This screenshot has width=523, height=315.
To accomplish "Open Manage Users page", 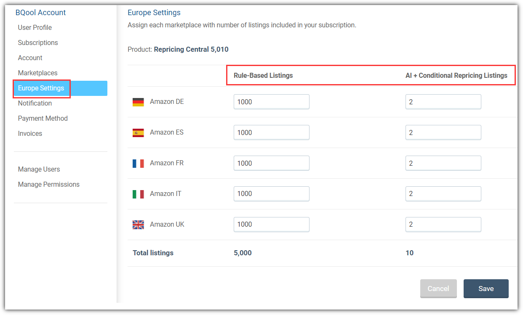I will coord(39,169).
